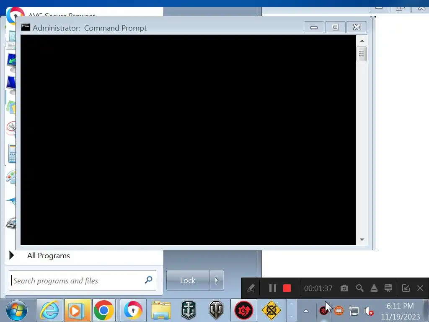Click the Command Prompt scrollbar down arrow
The image size is (429, 322).
362,239
